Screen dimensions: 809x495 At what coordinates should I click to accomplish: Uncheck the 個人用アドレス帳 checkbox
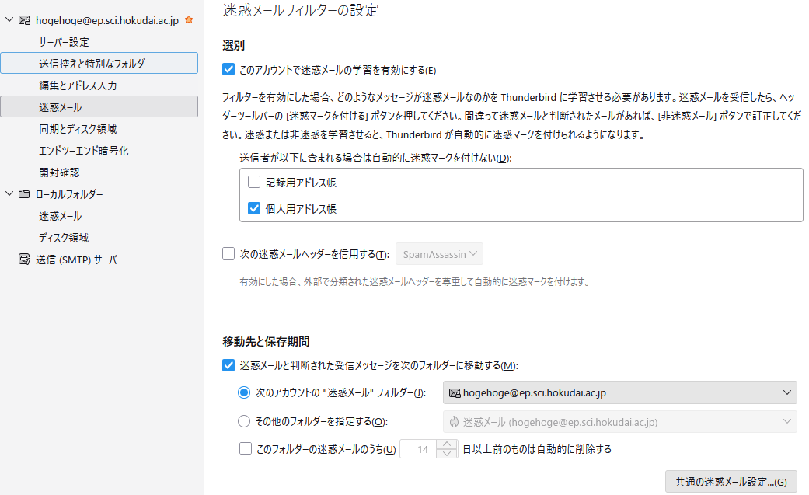point(254,208)
